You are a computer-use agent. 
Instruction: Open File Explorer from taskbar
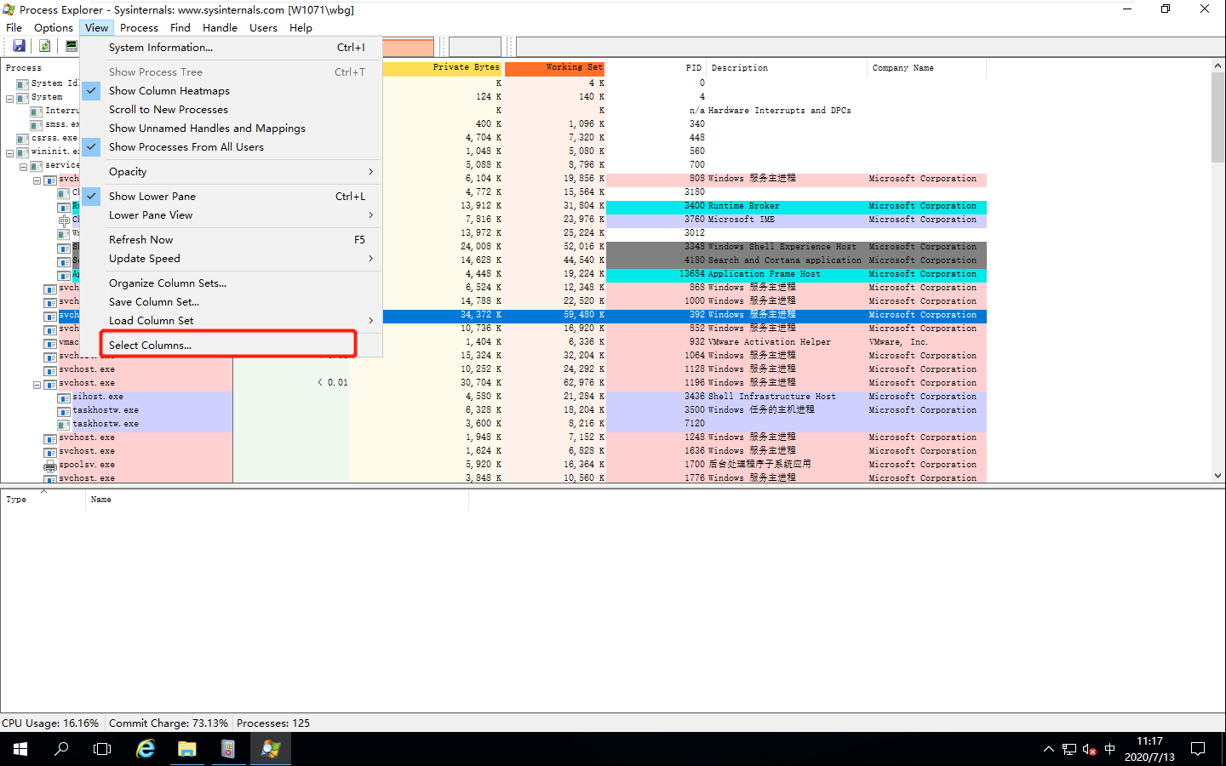pyautogui.click(x=187, y=749)
